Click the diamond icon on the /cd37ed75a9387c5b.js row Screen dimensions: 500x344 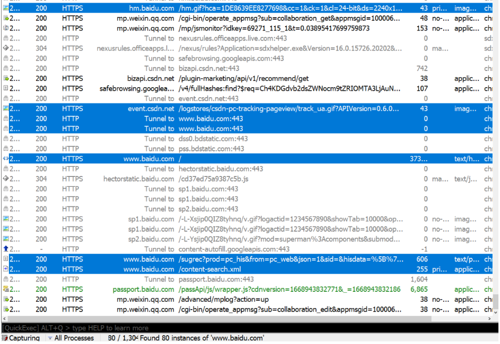click(x=6, y=179)
